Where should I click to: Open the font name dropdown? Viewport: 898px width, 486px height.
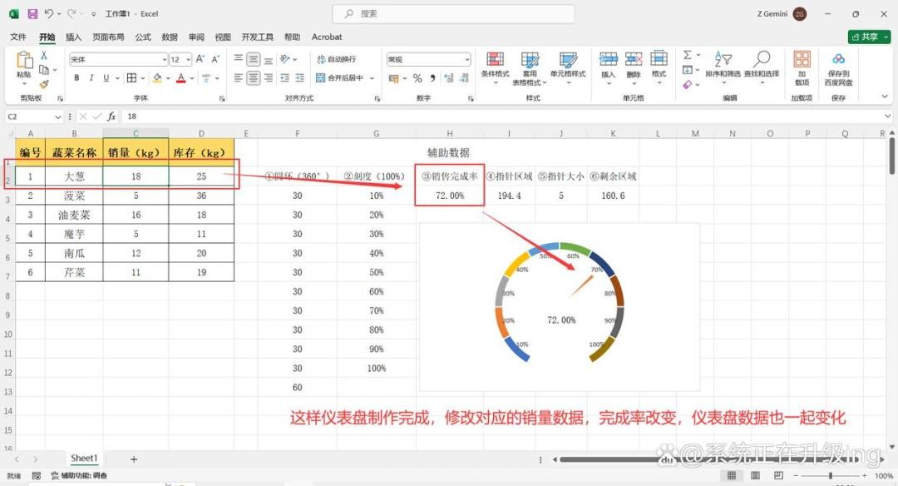pyautogui.click(x=165, y=60)
